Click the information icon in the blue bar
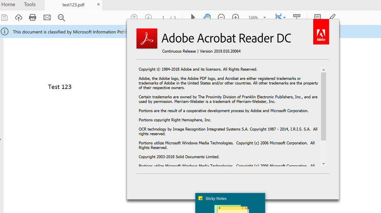This screenshot has height=213, width=381. click(5, 32)
